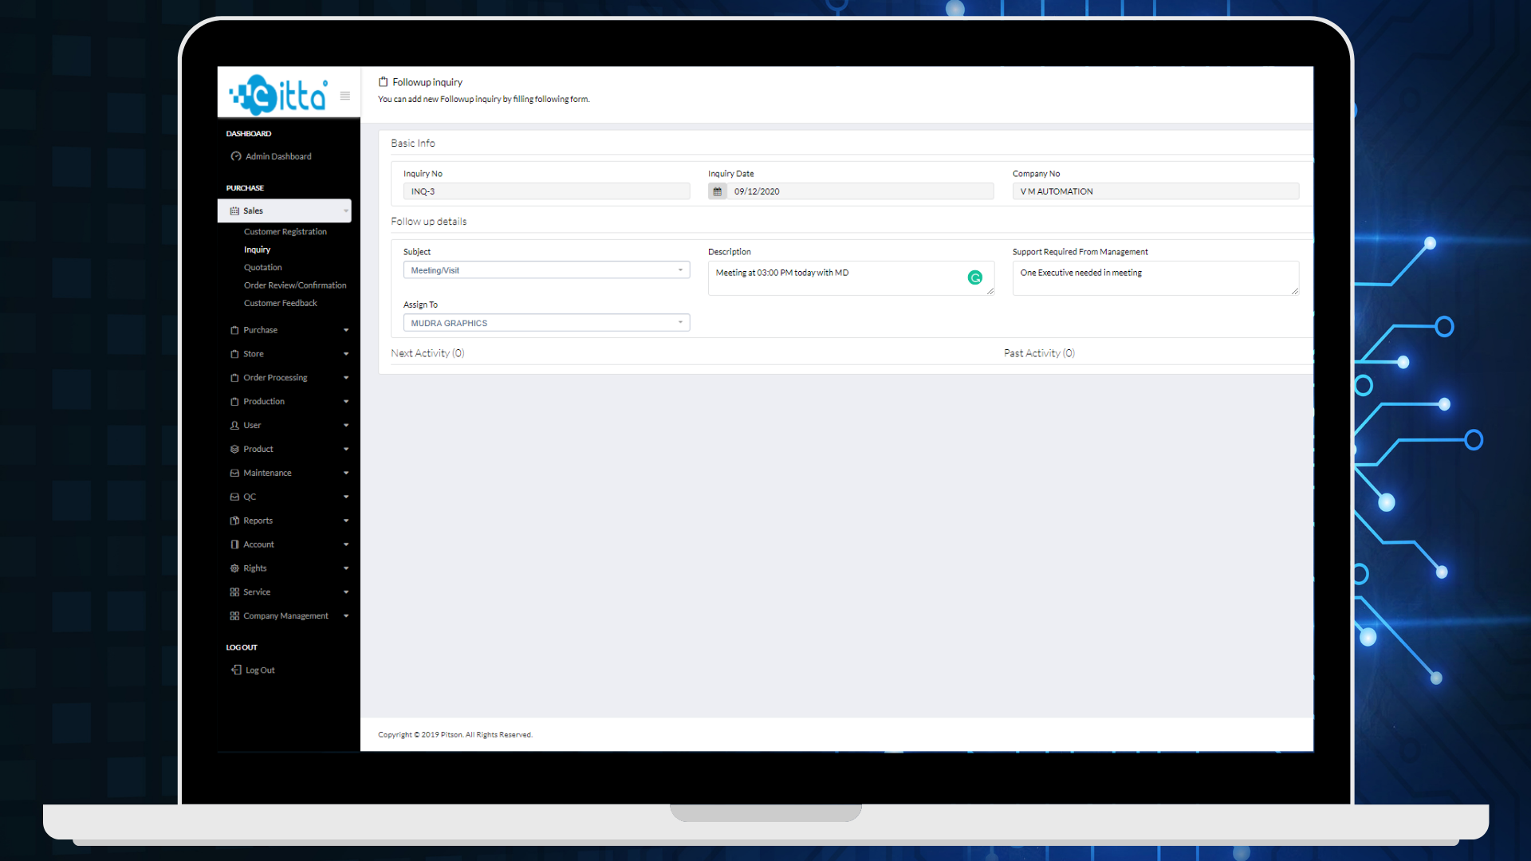Click the Sales menu icon

[234, 210]
